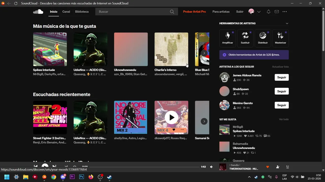Open the browser window three-dots menu

292,4
